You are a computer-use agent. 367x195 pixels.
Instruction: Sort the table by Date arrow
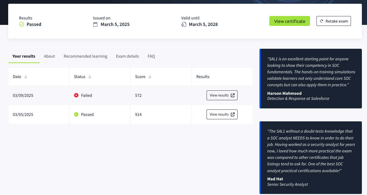click(26, 77)
